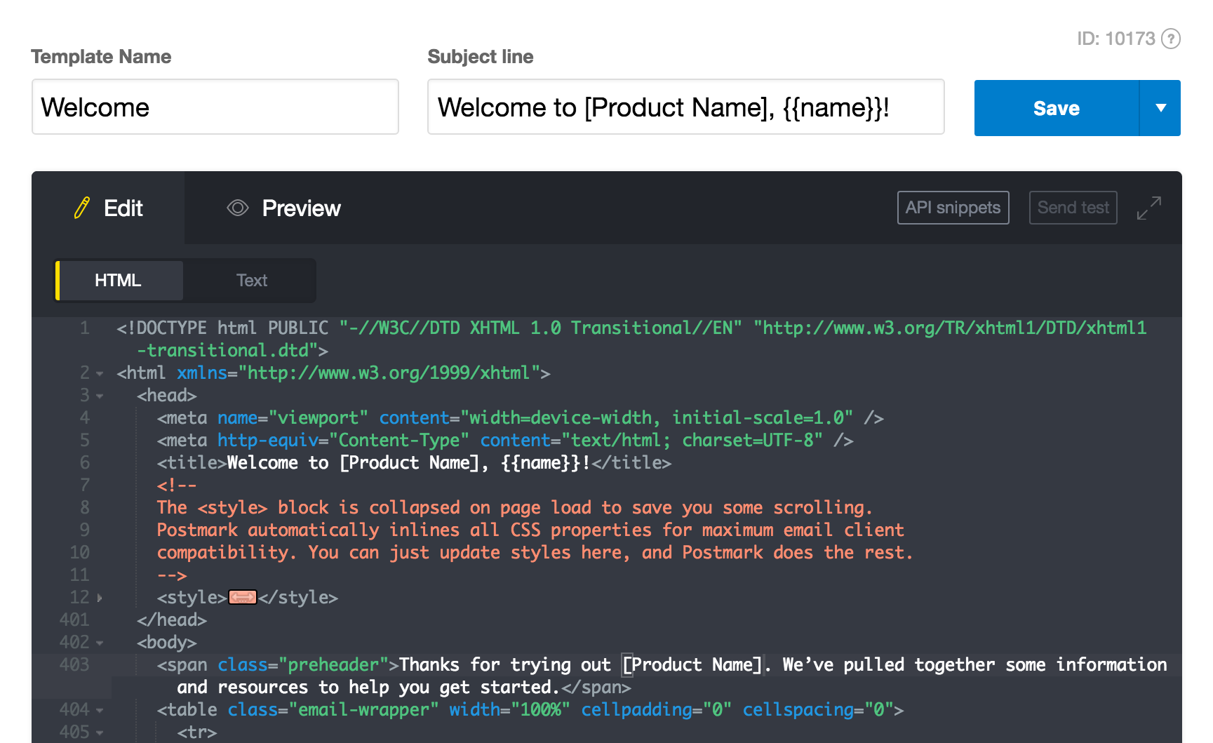1213x743 pixels.
Task: Select the HTML editor tab
Action: pos(118,281)
